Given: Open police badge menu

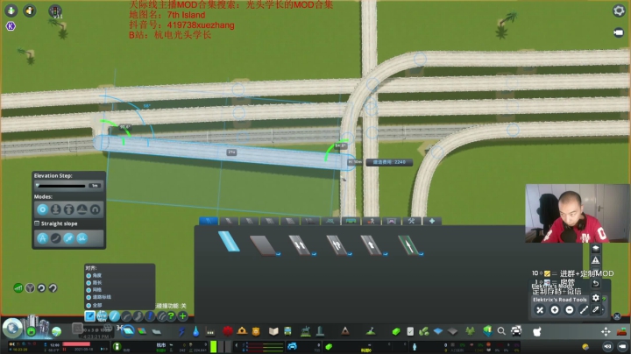Looking at the screenshot, I should (256, 331).
